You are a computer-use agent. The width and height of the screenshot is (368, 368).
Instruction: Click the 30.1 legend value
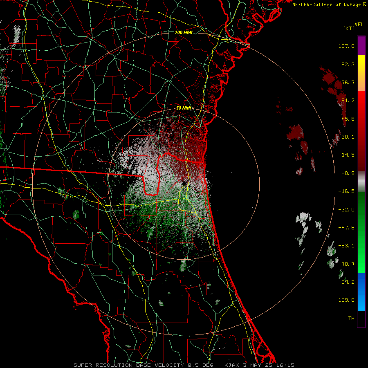coord(348,137)
